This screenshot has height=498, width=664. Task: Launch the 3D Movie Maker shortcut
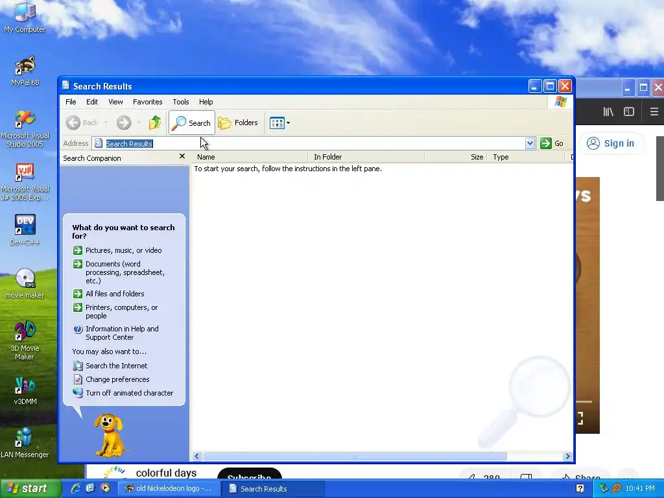pos(25,340)
